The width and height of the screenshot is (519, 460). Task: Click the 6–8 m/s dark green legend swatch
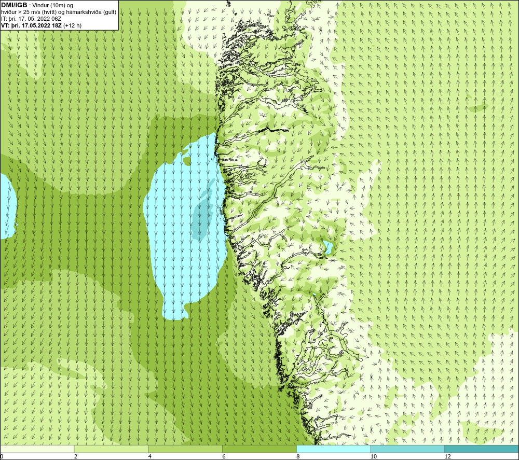click(259, 449)
